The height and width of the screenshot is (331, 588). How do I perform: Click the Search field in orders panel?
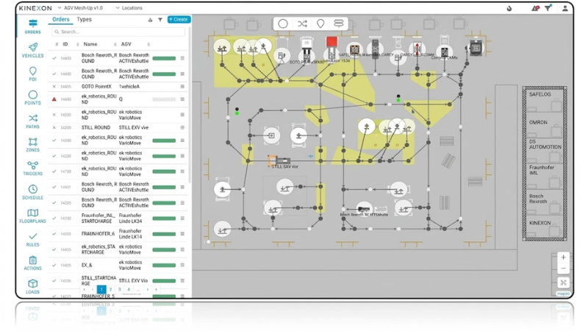click(118, 32)
